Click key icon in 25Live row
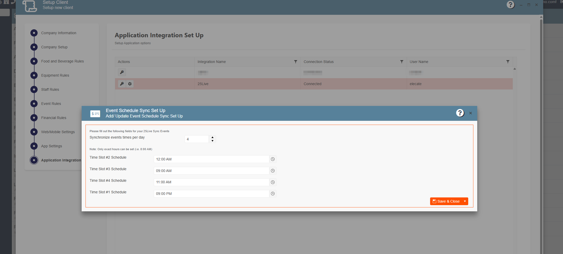Screen dimensions: 563x254 [122, 84]
